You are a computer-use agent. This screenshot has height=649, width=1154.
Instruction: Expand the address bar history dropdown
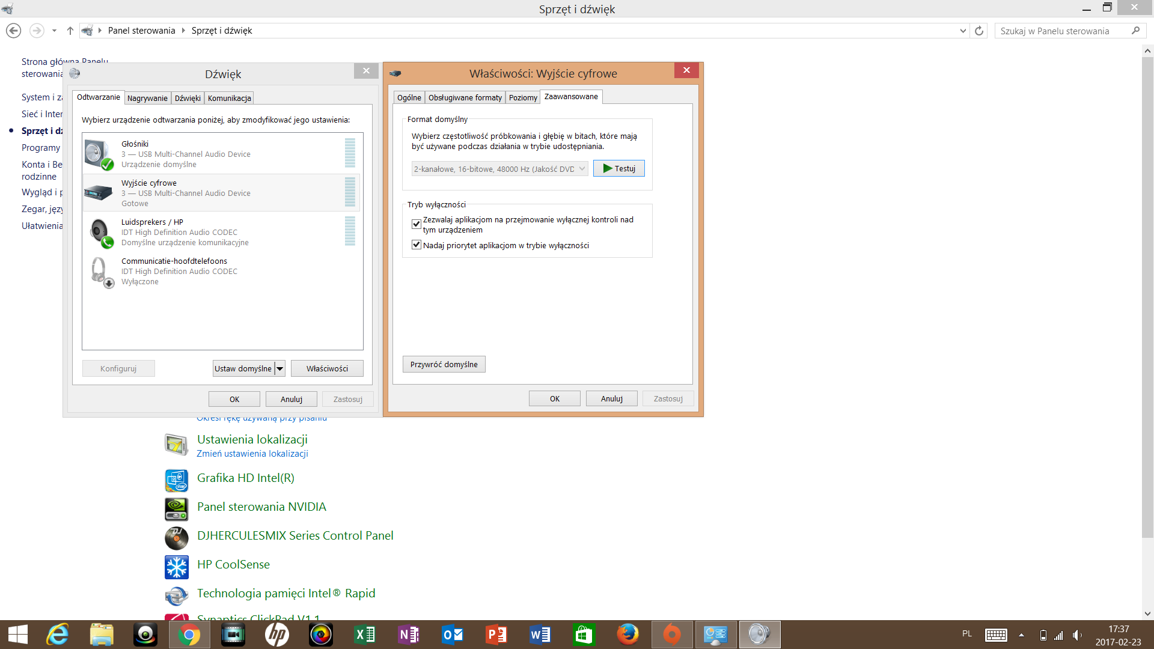[963, 31]
